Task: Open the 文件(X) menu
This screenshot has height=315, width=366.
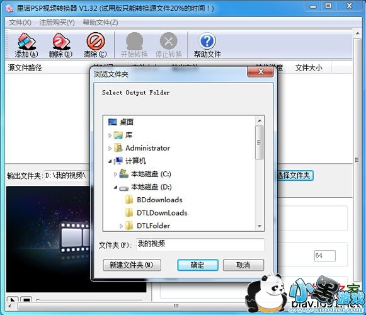Action: [x=20, y=23]
